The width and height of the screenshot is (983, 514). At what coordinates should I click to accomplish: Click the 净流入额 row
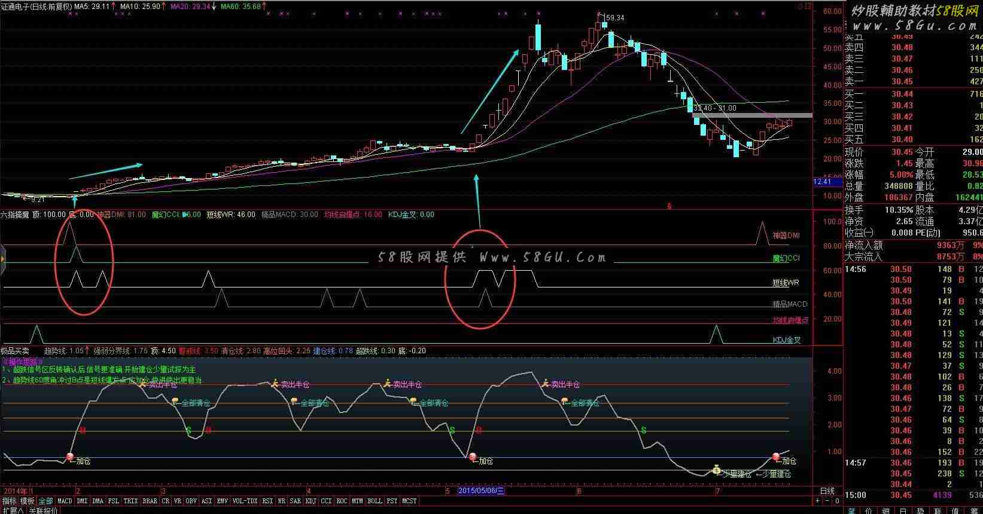(x=913, y=245)
